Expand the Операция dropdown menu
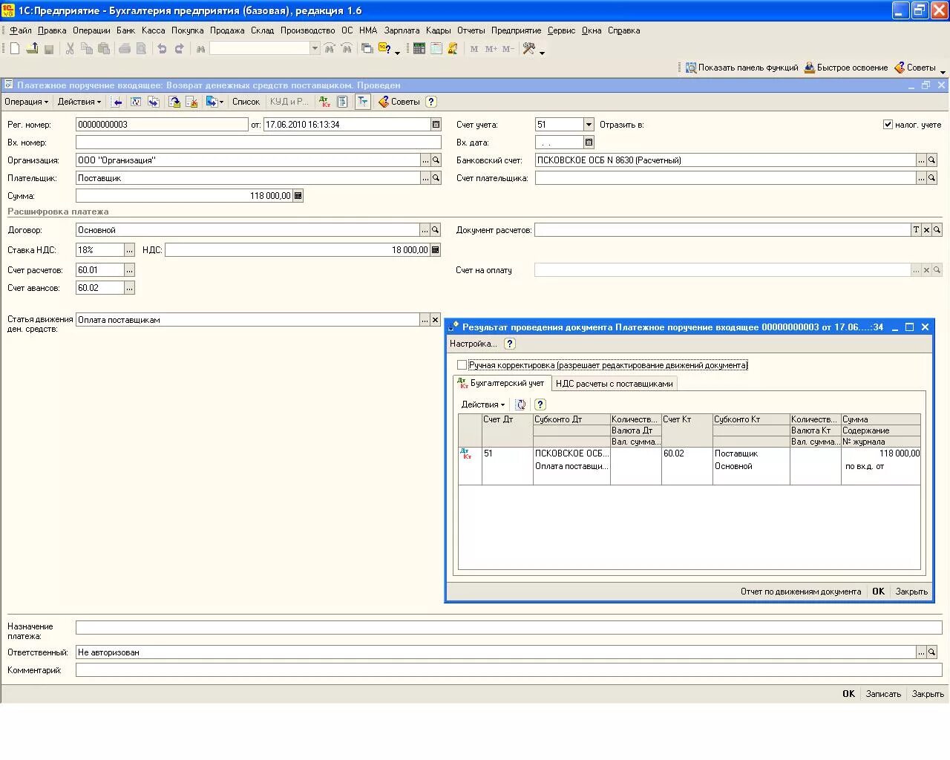This screenshot has height=760, width=950. [x=26, y=102]
